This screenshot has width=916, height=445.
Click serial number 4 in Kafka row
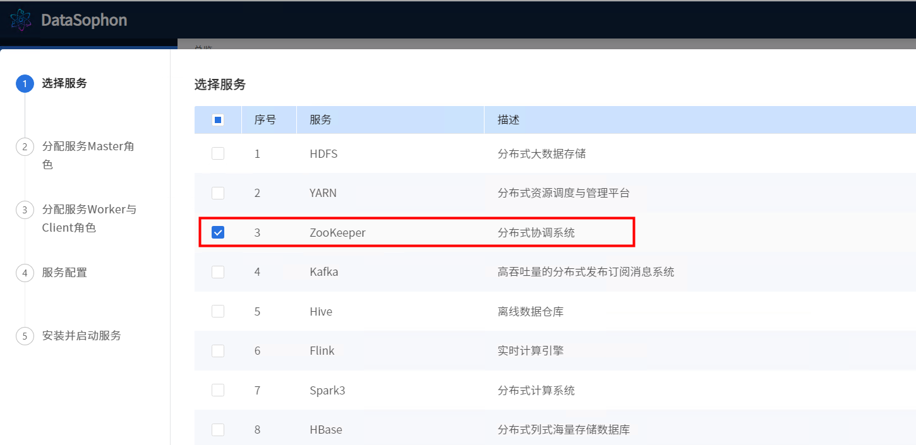point(257,271)
